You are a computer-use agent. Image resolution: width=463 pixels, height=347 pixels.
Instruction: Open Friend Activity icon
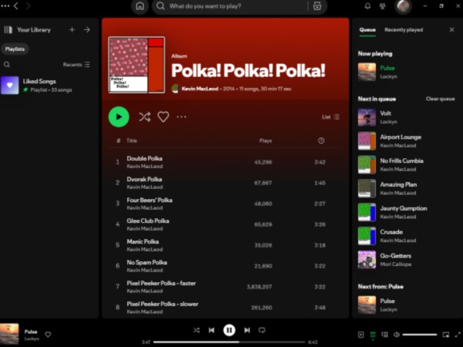(x=383, y=6)
